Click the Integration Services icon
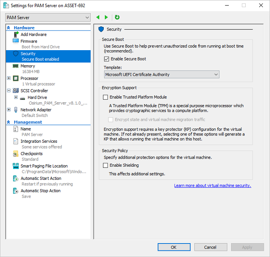The height and width of the screenshot is (257, 270). (16, 141)
